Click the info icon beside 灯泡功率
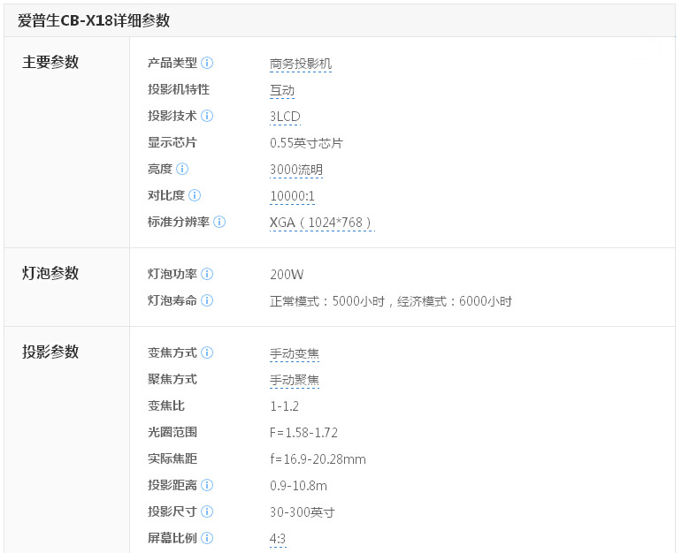This screenshot has height=553, width=682. tap(207, 274)
